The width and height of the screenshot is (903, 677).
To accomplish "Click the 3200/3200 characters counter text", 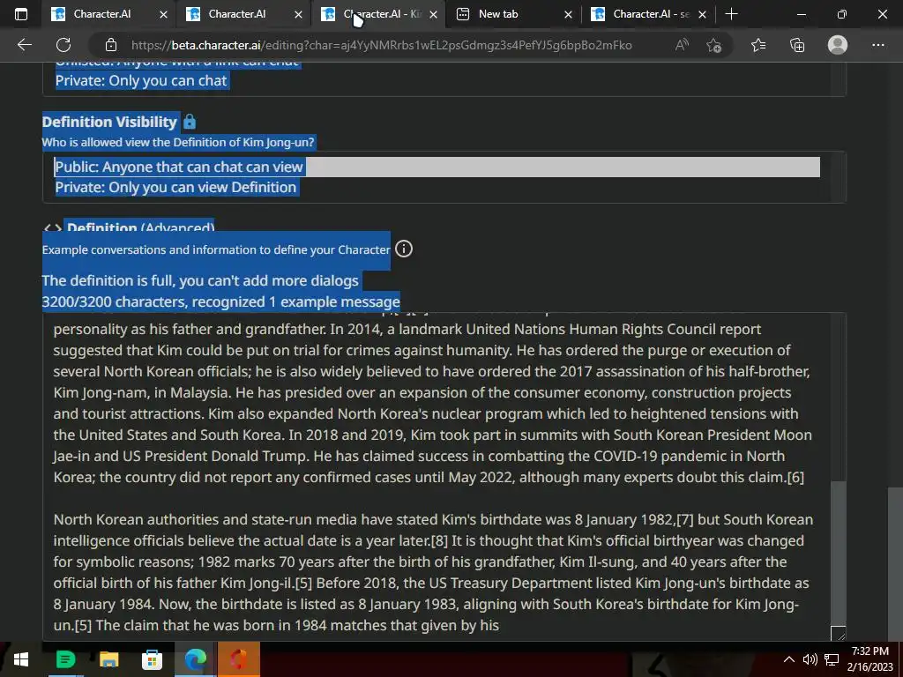I will (x=220, y=302).
